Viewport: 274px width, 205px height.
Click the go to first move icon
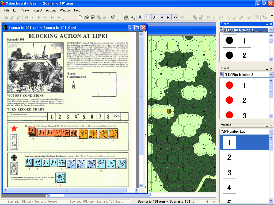coord(26,17)
